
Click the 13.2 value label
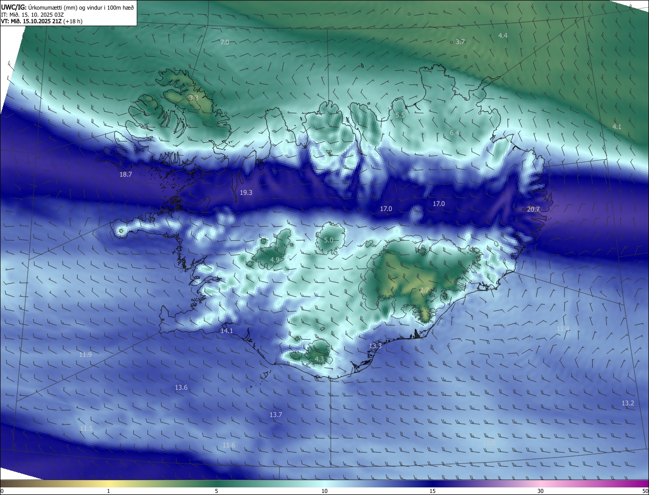pyautogui.click(x=628, y=403)
